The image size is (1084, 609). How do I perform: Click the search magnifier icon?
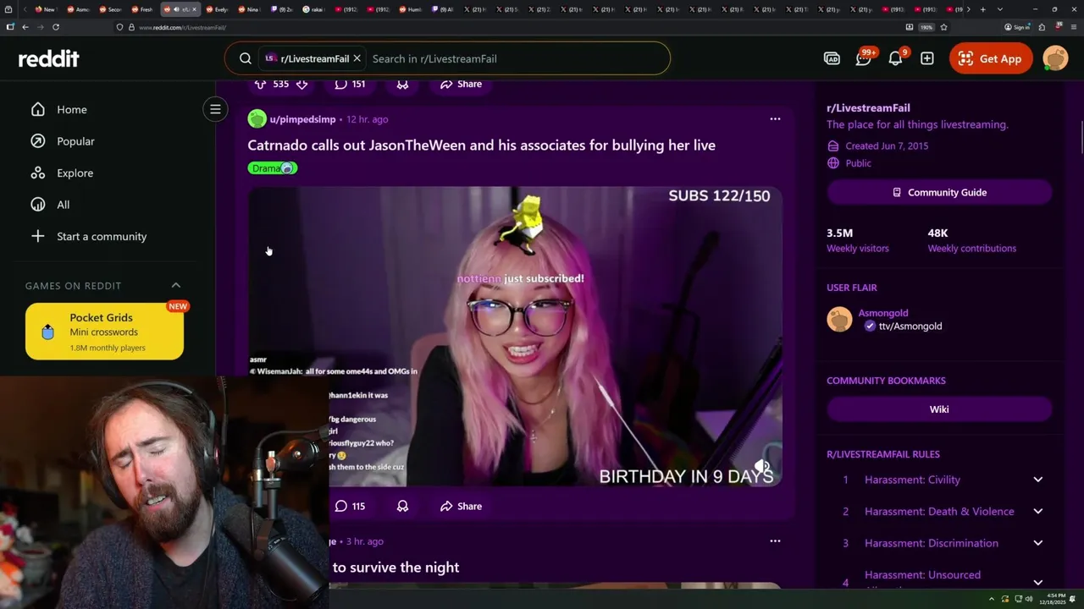pyautogui.click(x=246, y=58)
